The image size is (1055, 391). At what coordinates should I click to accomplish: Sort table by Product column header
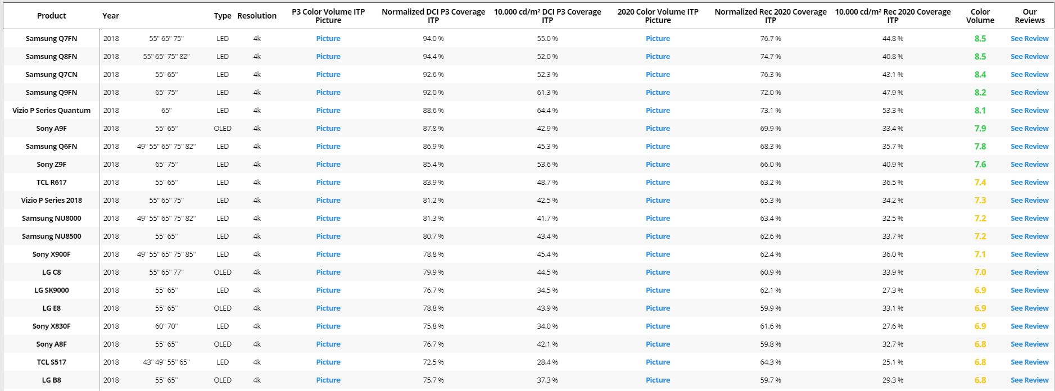[x=52, y=16]
